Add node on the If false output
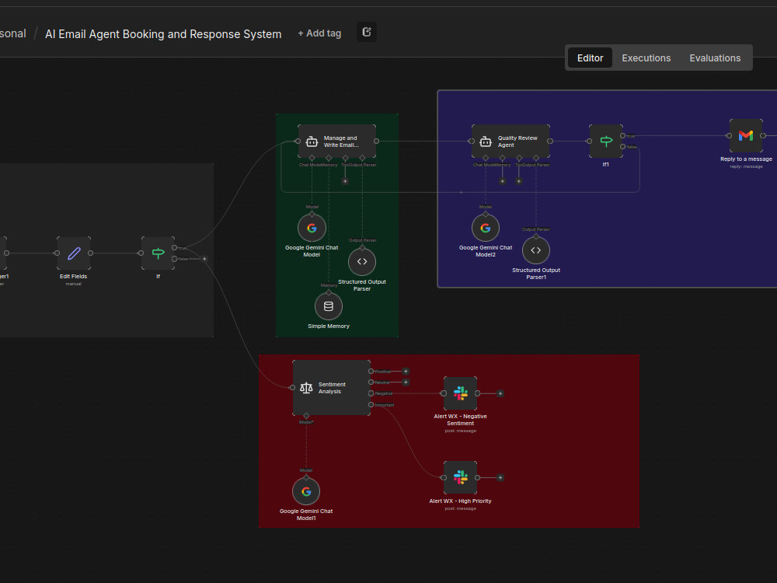This screenshot has width=777, height=583. 204,259
